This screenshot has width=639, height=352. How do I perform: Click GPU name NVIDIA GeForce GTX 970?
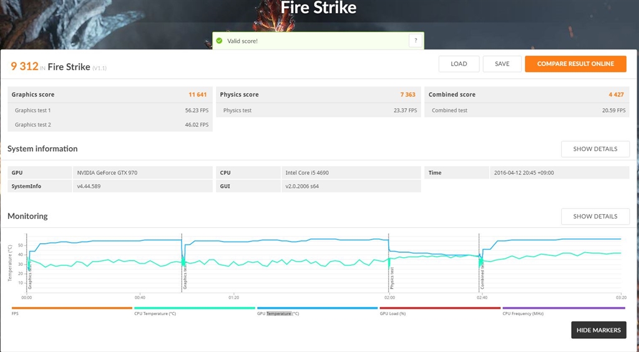[107, 173]
